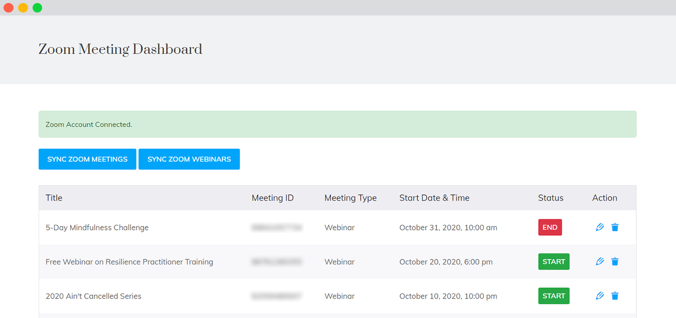Delete the 5-Day Mindfulness Challenge meeting

pyautogui.click(x=615, y=227)
